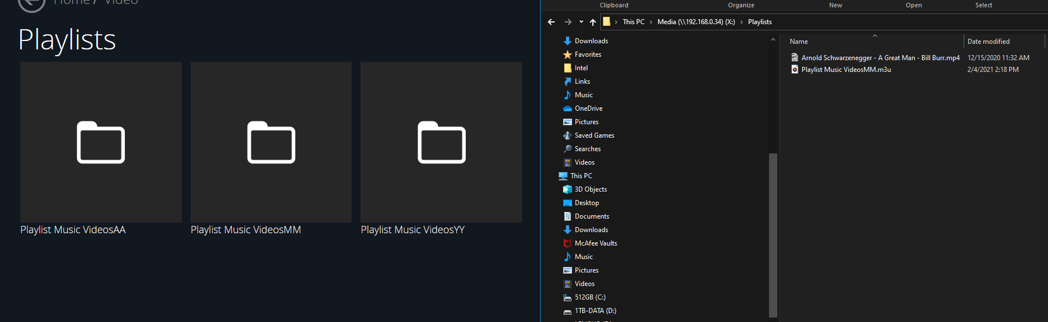Open OneDrive in navigation pane
Viewport: 1048px width, 322px height.
click(x=588, y=108)
